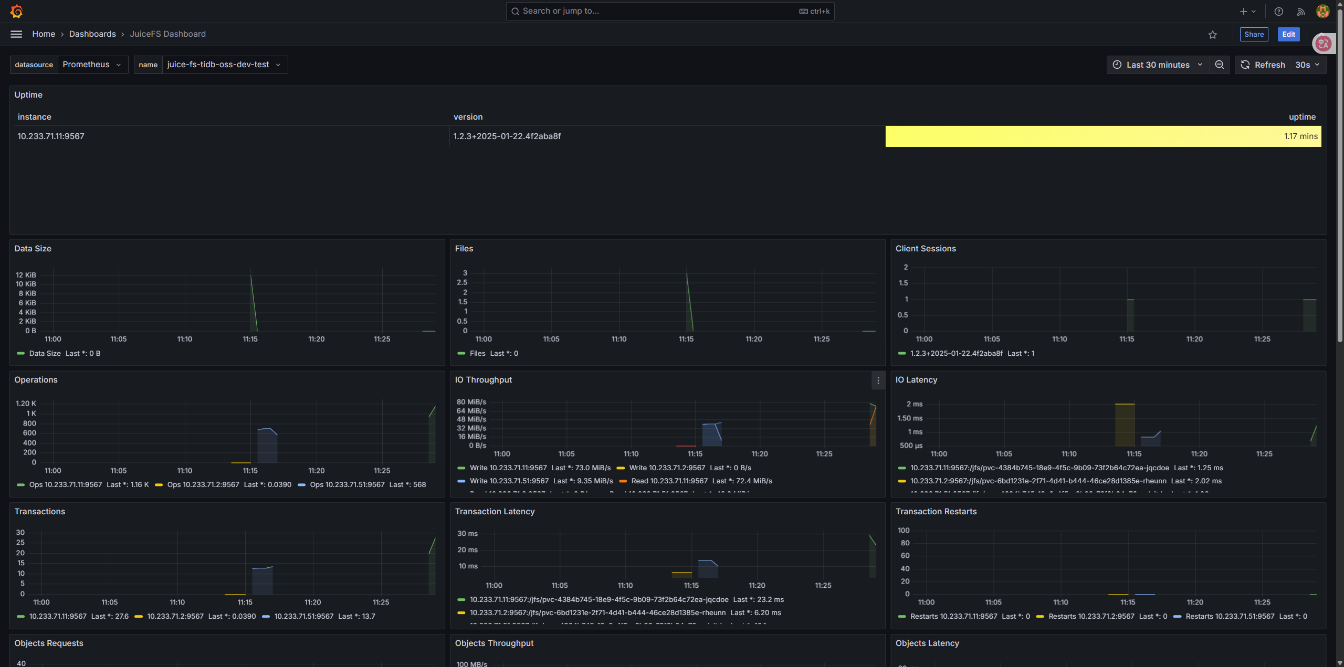Toggle the Transaction Latency pvc-6bd1231e rheunn legend entry
The height and width of the screenshot is (667, 1344).
pyautogui.click(x=597, y=613)
